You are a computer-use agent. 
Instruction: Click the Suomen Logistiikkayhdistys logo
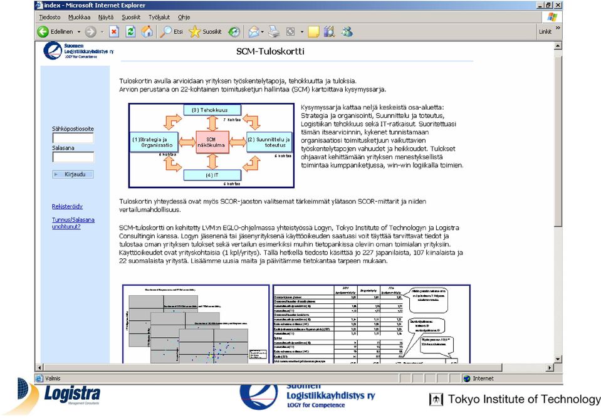[x=78, y=51]
